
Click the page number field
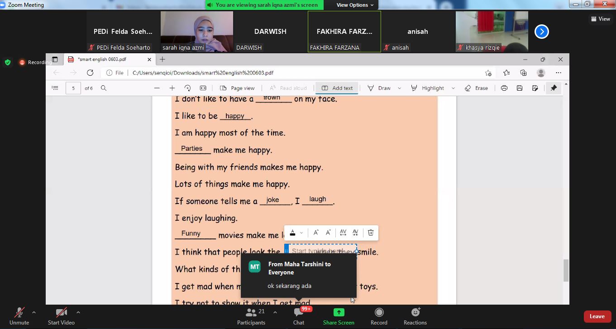73,88
